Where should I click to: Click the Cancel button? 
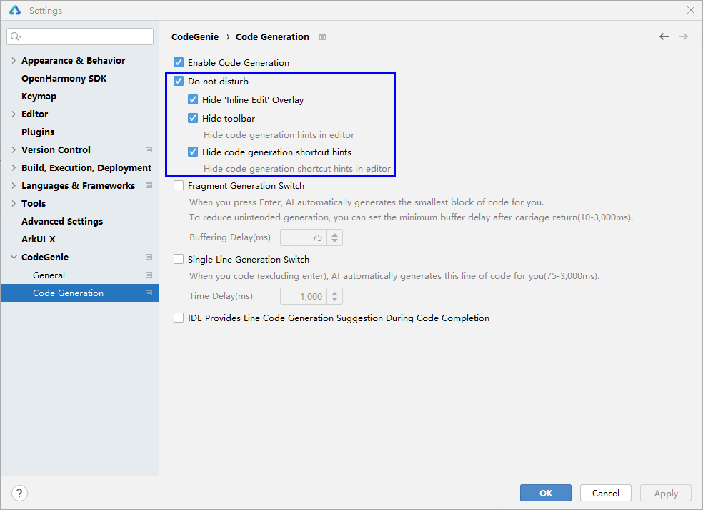605,493
